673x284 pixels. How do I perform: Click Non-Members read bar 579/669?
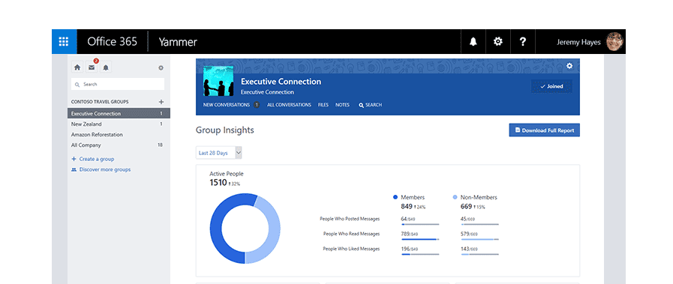point(480,240)
